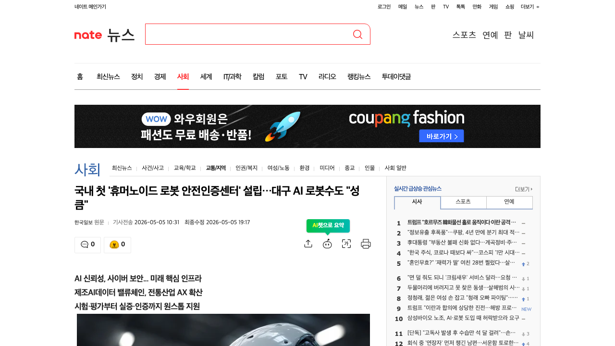615x346 pixels.
Task: Open the 세계 section
Action: coord(206,76)
